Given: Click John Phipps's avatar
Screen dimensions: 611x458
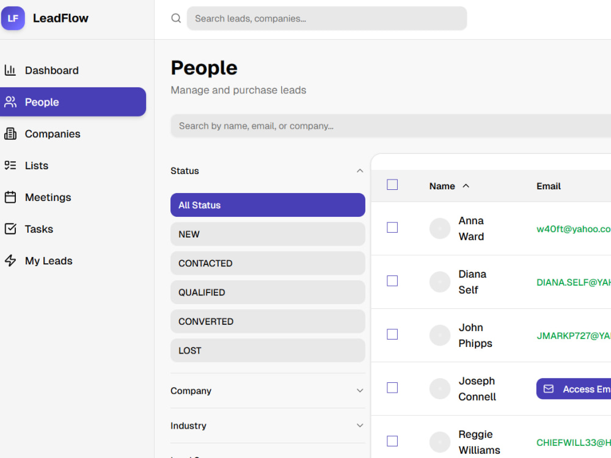Looking at the screenshot, I should pos(440,335).
